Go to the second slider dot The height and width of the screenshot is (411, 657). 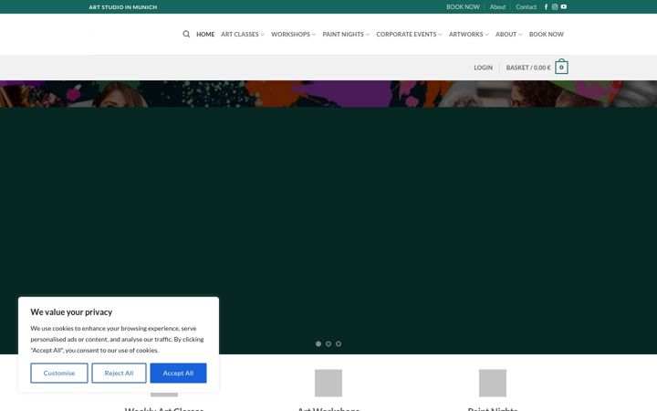coord(328,344)
